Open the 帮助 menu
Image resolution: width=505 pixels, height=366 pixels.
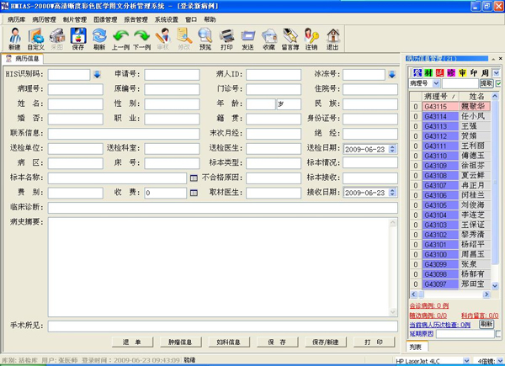click(210, 19)
